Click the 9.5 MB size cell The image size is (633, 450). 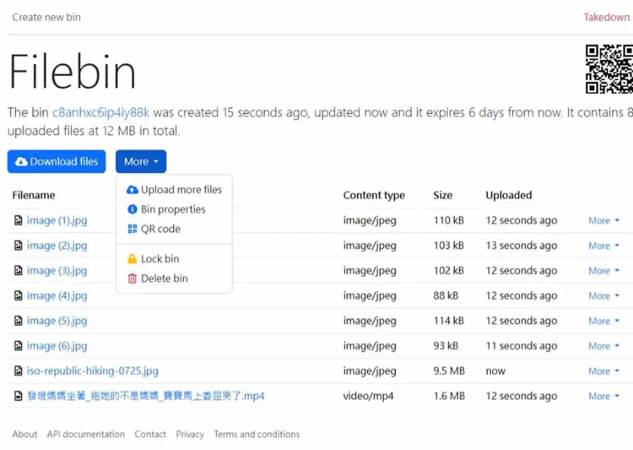pyautogui.click(x=449, y=371)
